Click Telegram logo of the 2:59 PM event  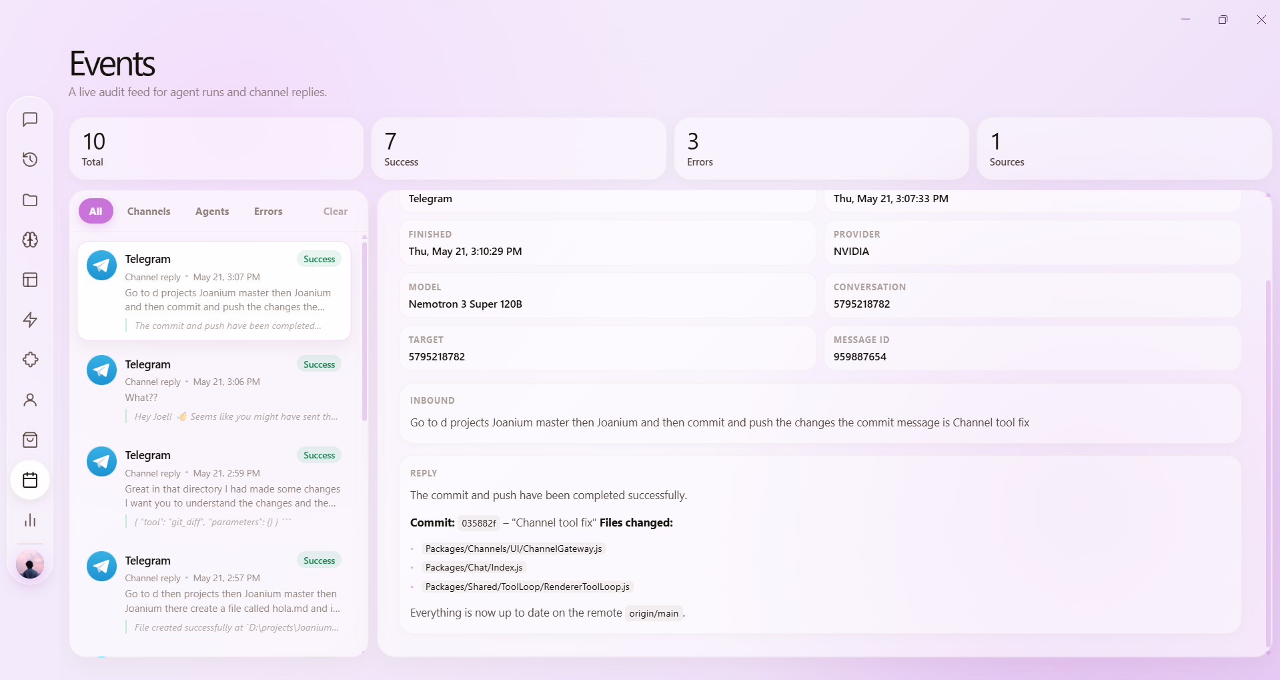click(x=102, y=462)
